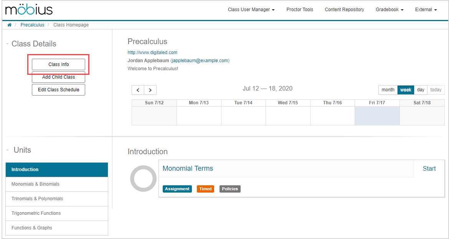Viewport: 449px width, 239px height.
Task: Click the Fri 7/17 calendar cell
Action: (377, 116)
